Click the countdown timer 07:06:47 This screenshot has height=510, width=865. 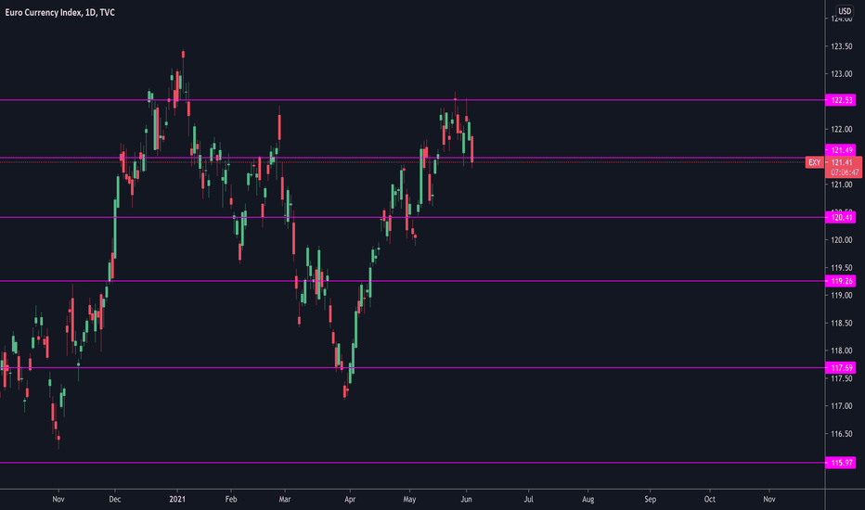click(845, 172)
